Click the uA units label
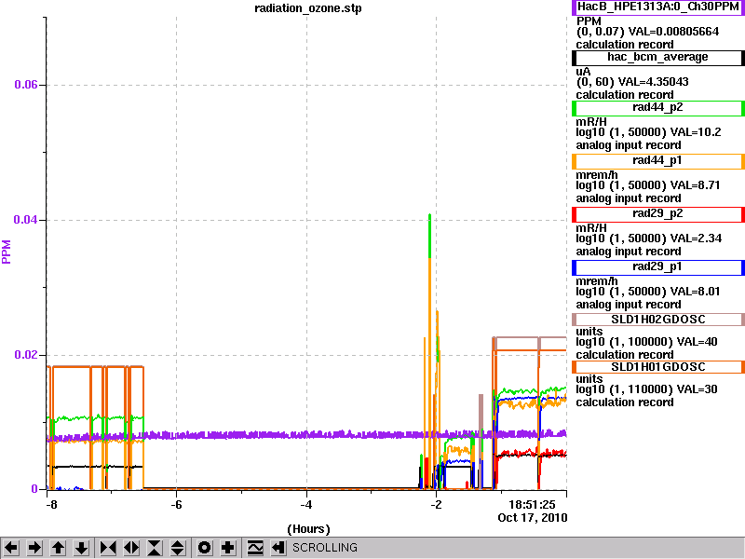Image resolution: width=745 pixels, height=559 pixels. point(584,72)
